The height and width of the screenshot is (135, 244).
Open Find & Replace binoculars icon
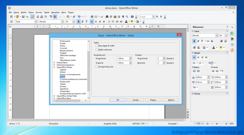(107, 17)
